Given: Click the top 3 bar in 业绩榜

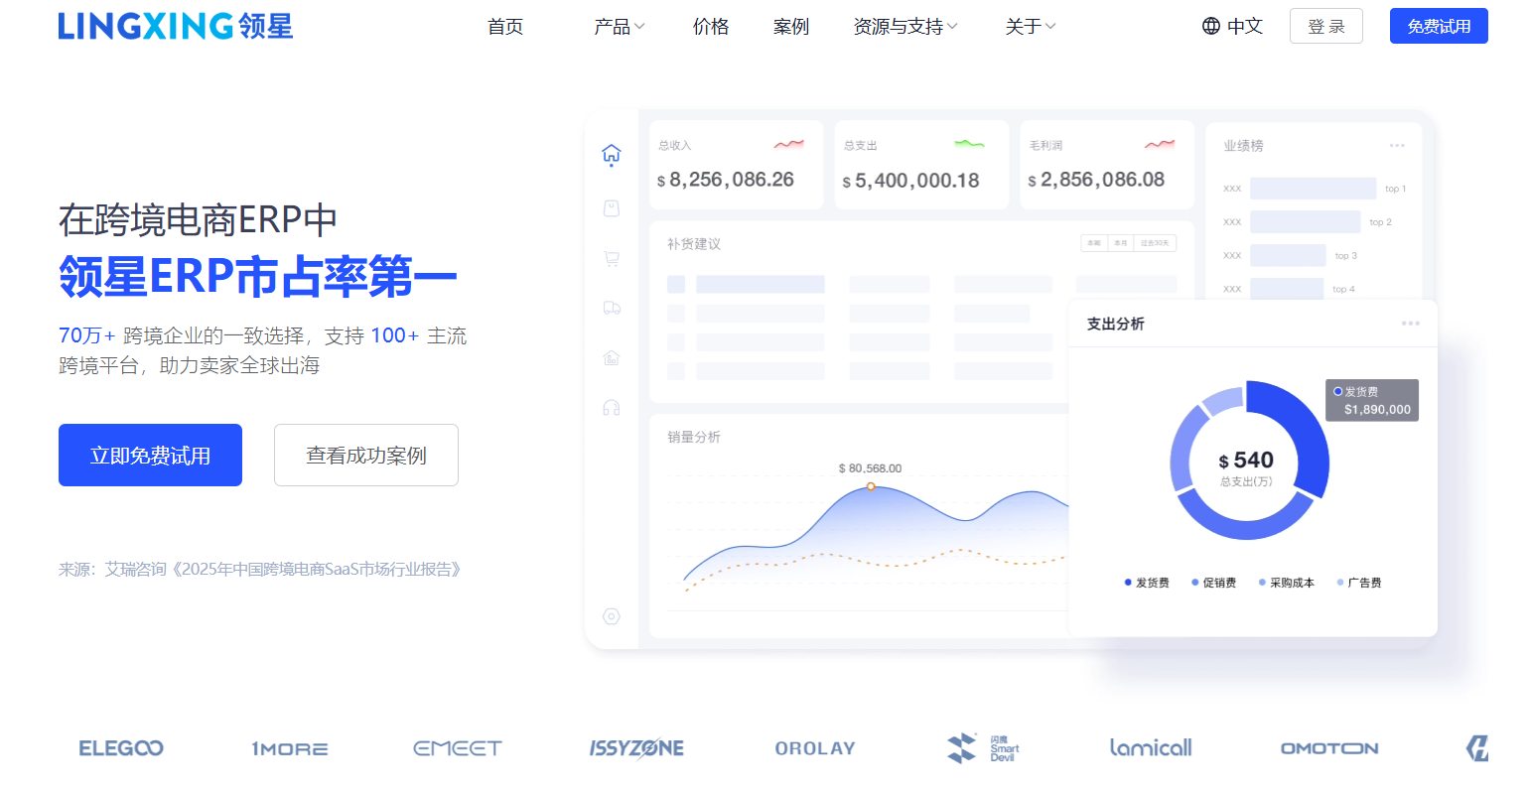Looking at the screenshot, I should 1288,256.
